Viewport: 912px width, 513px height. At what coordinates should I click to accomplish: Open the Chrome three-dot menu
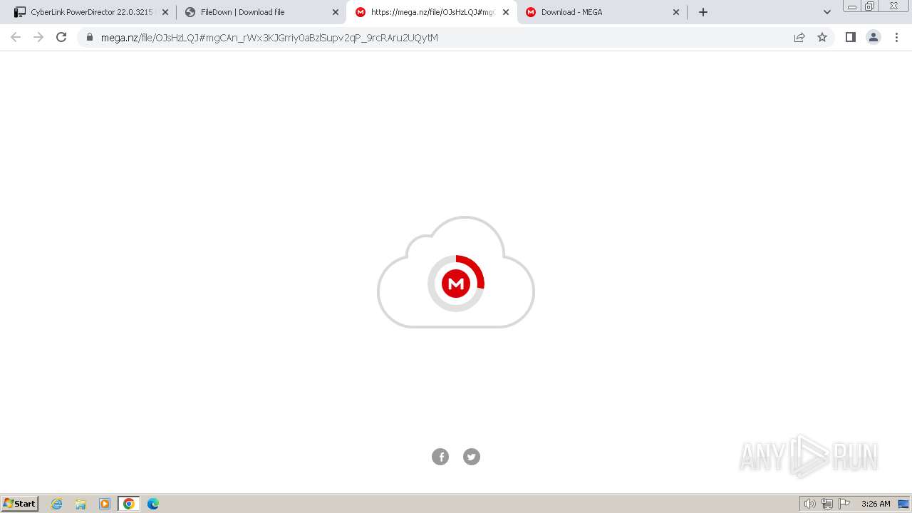click(897, 37)
